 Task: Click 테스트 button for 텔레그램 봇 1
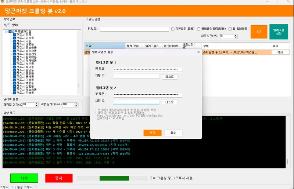click(x=170, y=77)
